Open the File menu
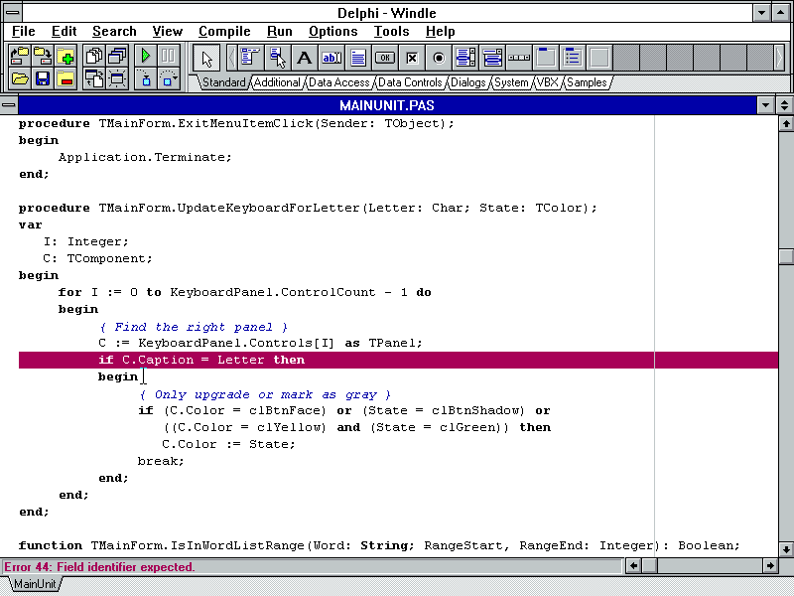Screen dimensions: 794x596 (x=23, y=32)
